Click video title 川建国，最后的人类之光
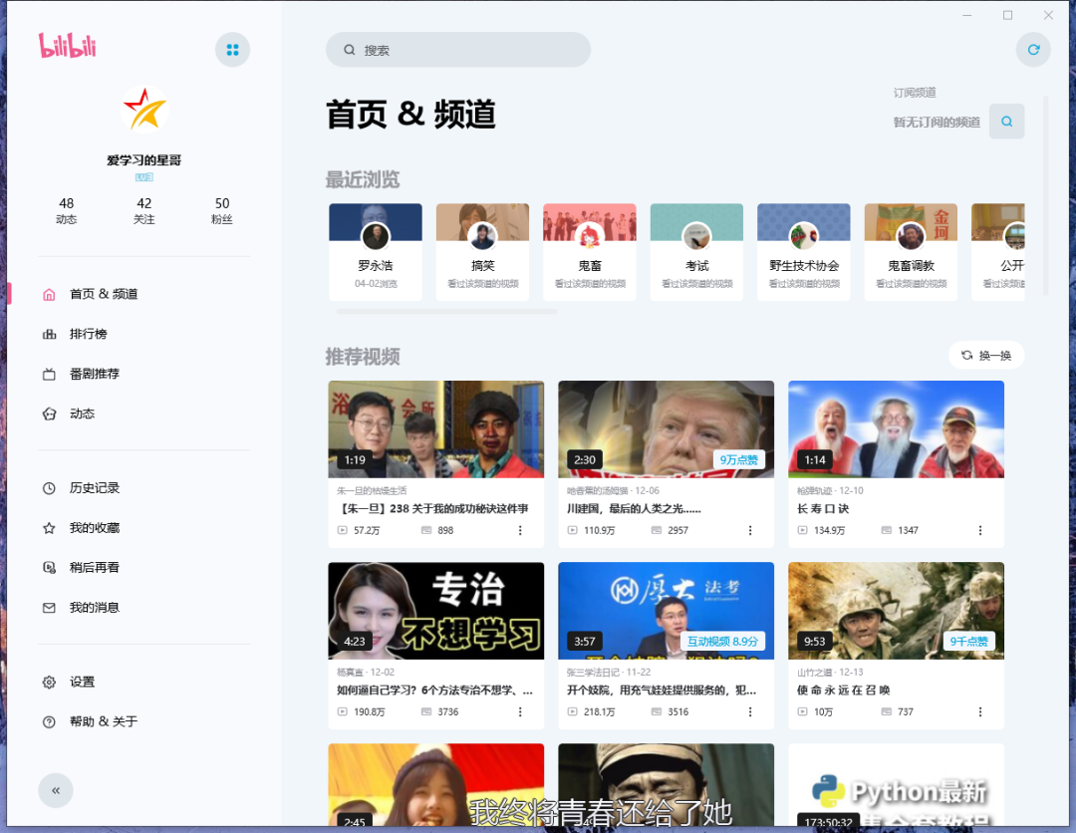 click(634, 508)
